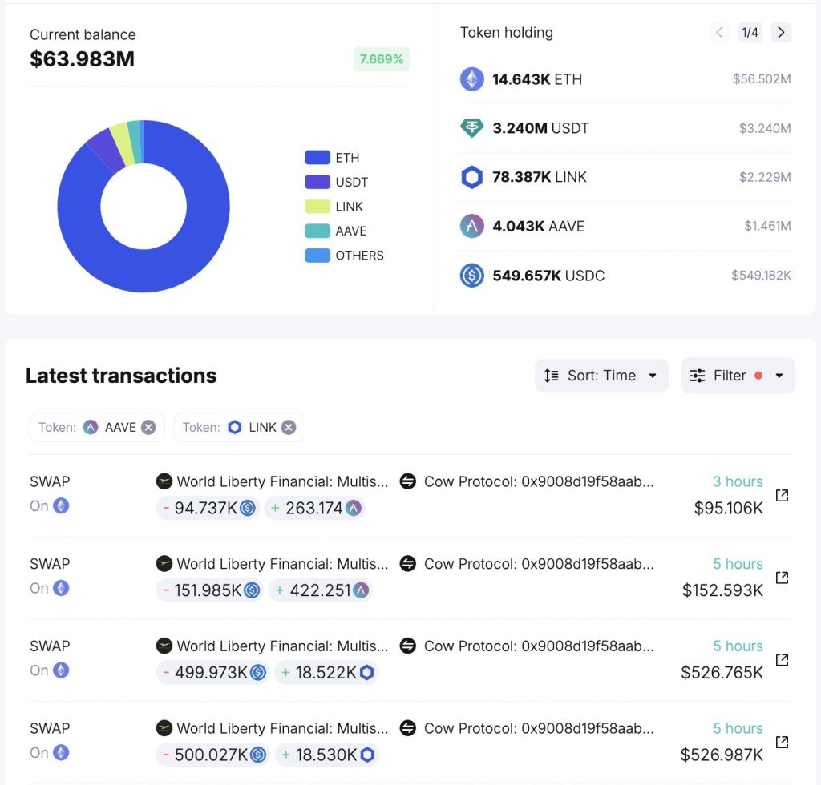Click the AAVE icon in token holdings
Image resolution: width=821 pixels, height=785 pixels.
pos(472,226)
